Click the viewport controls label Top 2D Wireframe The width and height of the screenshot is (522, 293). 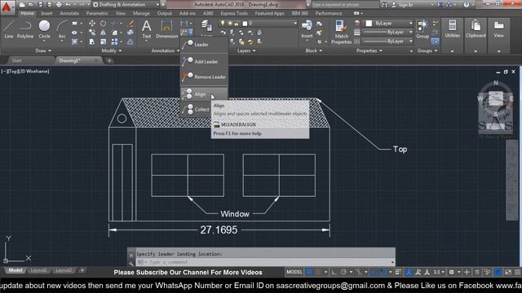coord(25,71)
